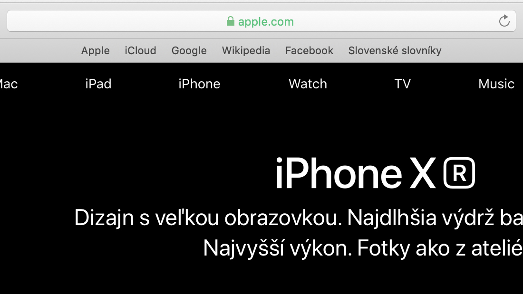Open the iCloud bookmark
This screenshot has height=294, width=523.
pos(140,50)
